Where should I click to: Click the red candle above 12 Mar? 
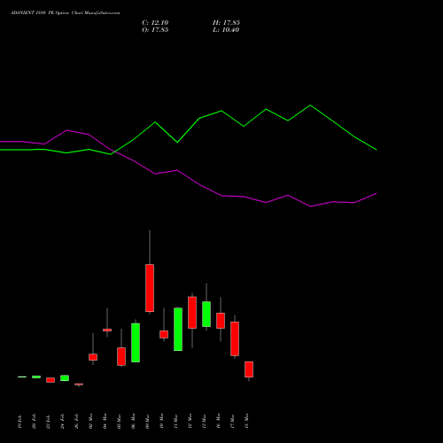point(192,313)
